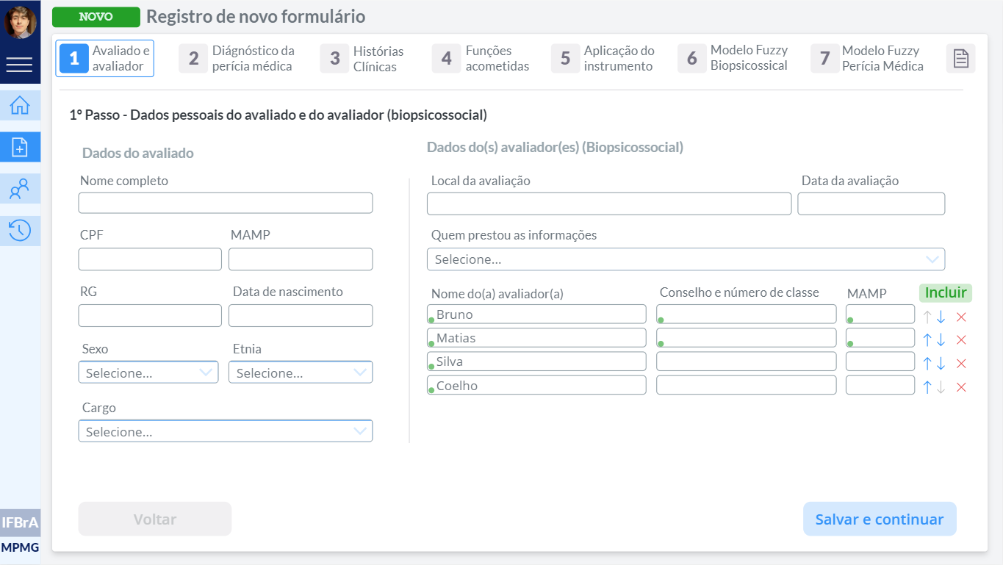Open step 4 Funções acometidas

point(481,59)
